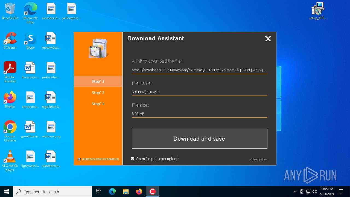Open the volume control tray icon

tap(315, 192)
